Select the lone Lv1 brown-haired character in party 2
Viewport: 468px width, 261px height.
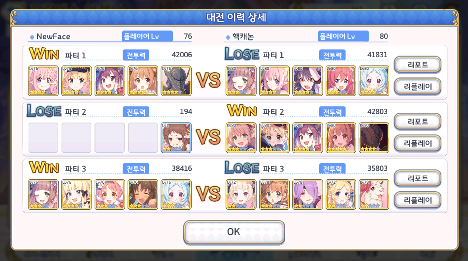tap(176, 137)
